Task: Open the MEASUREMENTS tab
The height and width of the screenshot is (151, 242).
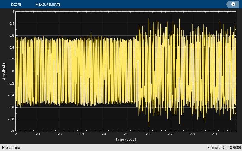Action: 48,5
